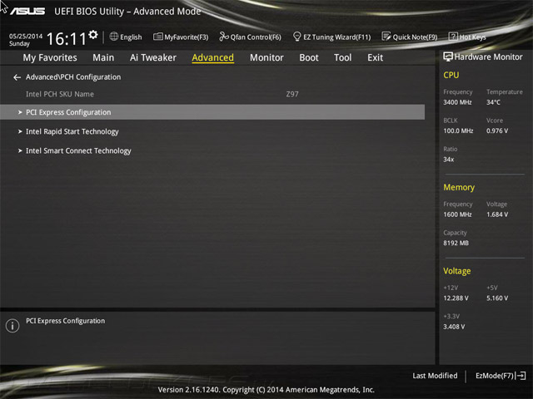Click BCLK value 100.0 MHz

458,131
